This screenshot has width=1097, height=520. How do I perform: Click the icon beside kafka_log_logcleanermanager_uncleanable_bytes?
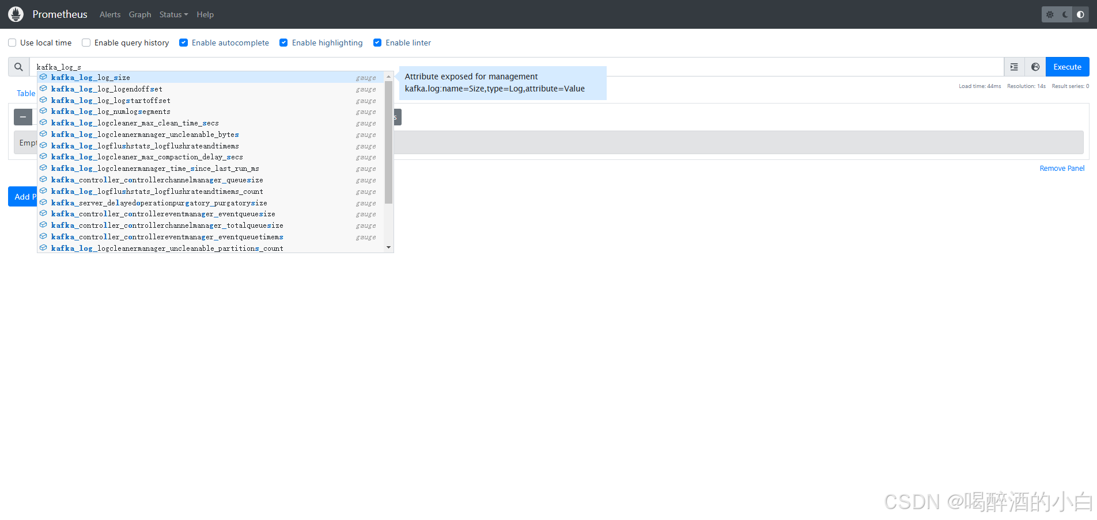(x=43, y=134)
